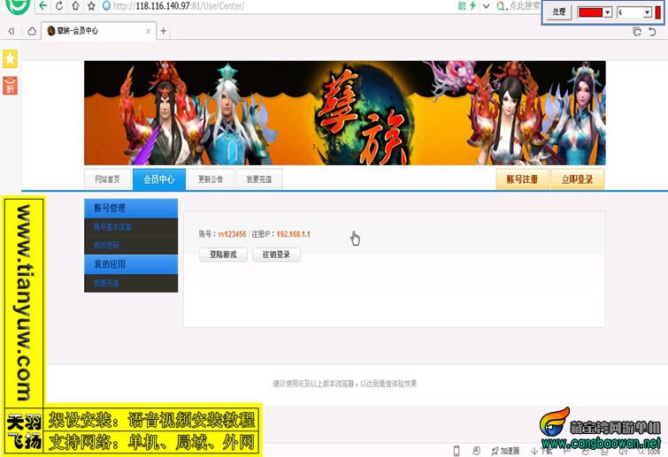The width and height of the screenshot is (668, 457).
Task: Click the registered IP 192.168.1.1
Action: 294,234
